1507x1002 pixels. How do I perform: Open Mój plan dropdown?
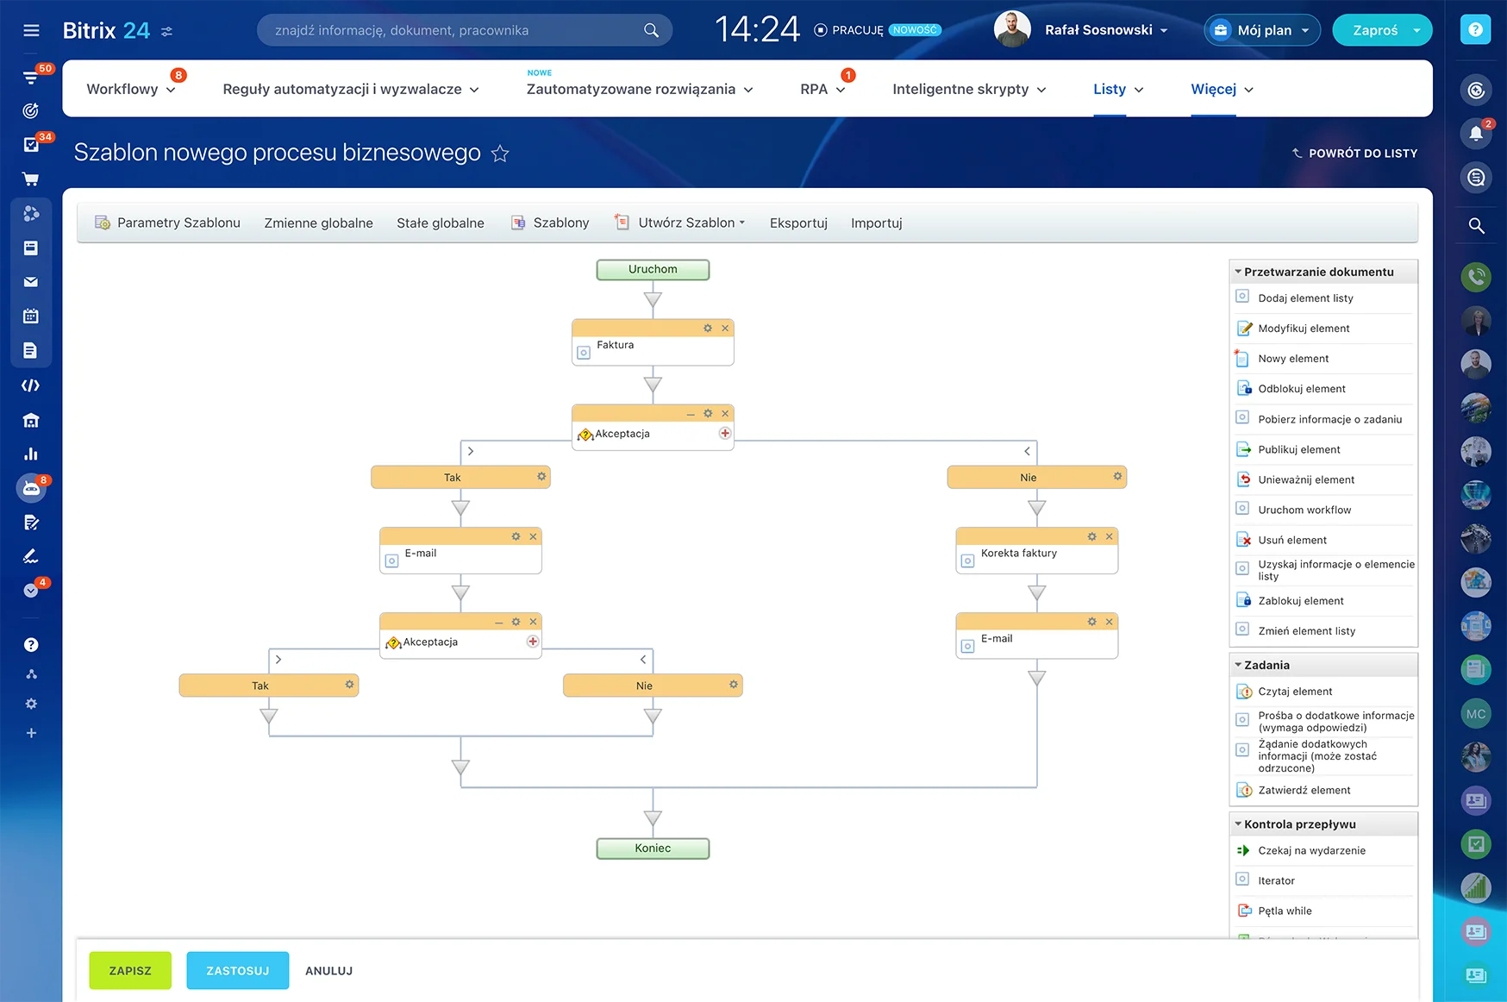tap(1262, 30)
